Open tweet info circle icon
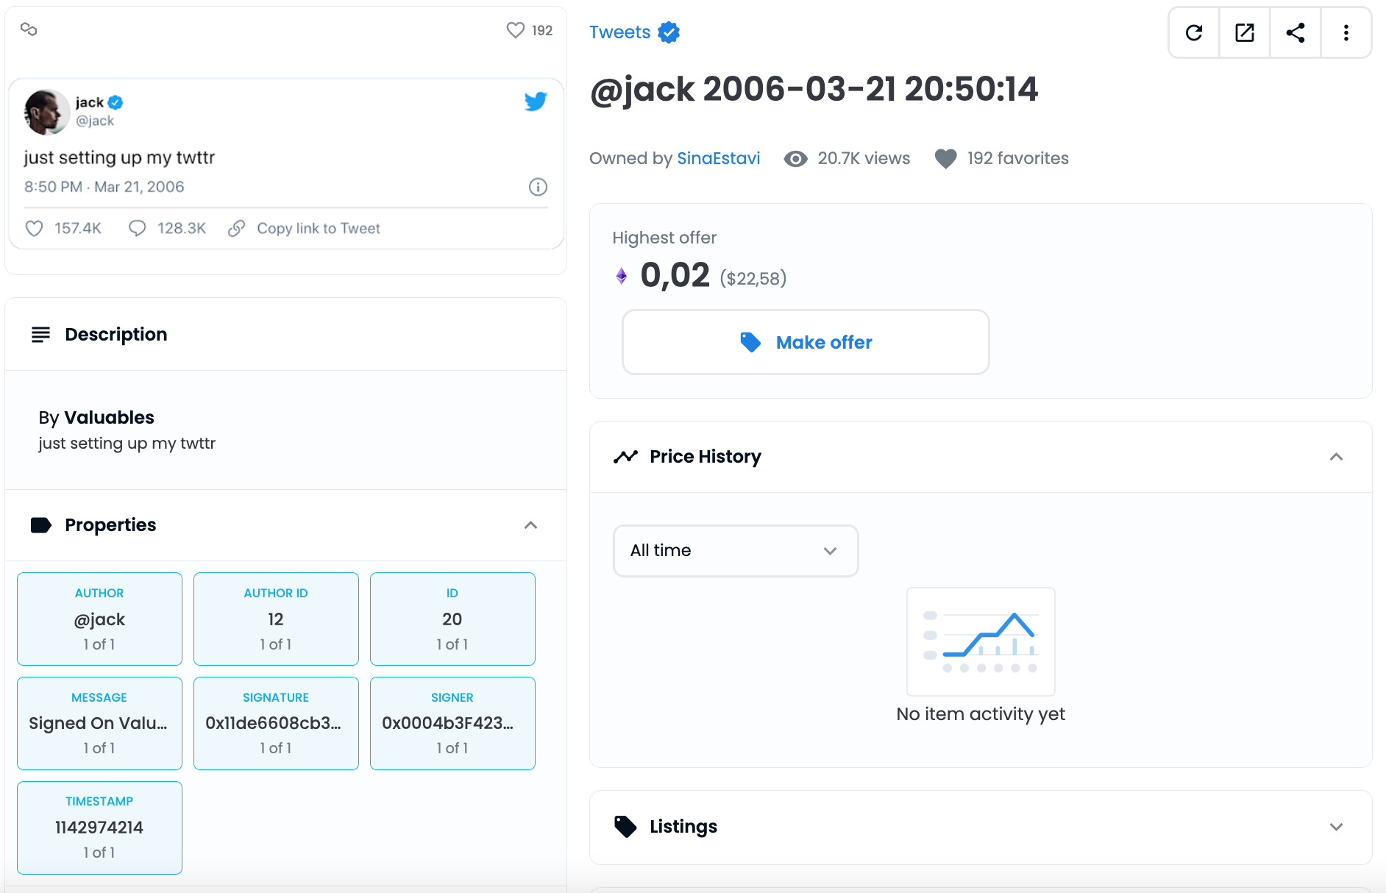Image resolution: width=1386 pixels, height=893 pixels. (538, 187)
